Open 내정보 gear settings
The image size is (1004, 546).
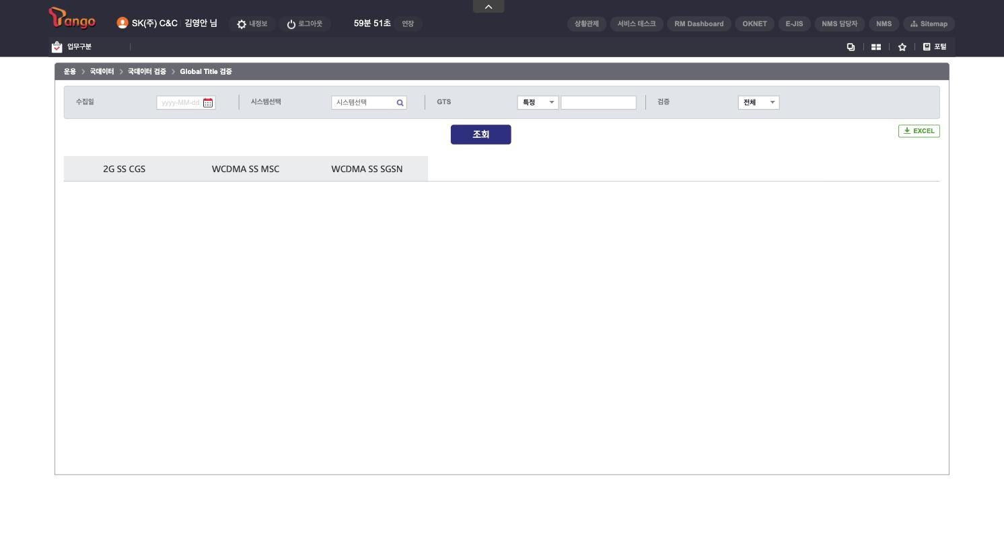pos(252,24)
